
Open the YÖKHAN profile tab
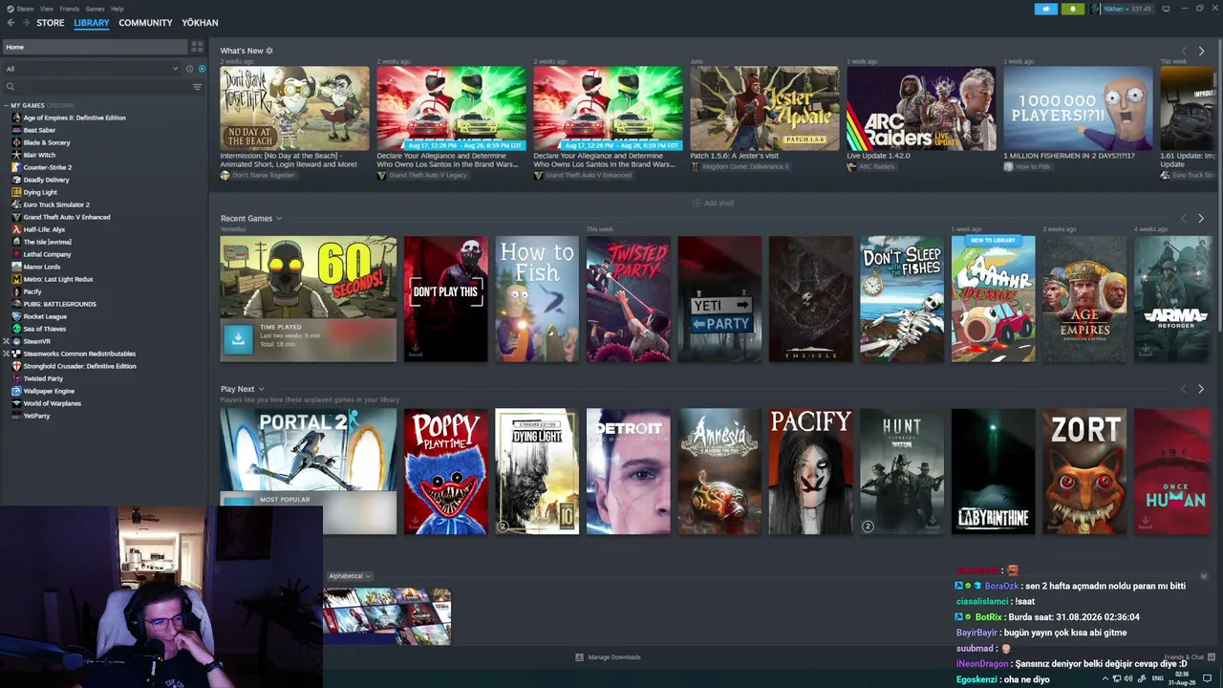200,23
